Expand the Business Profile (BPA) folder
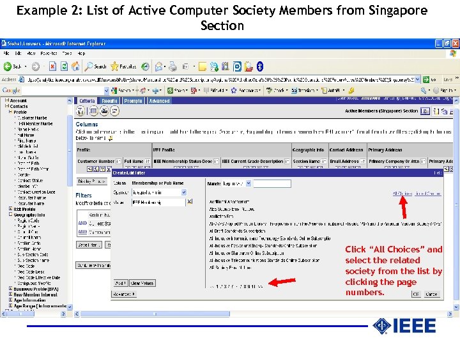This screenshot has width=460, height=345. [x=11, y=289]
